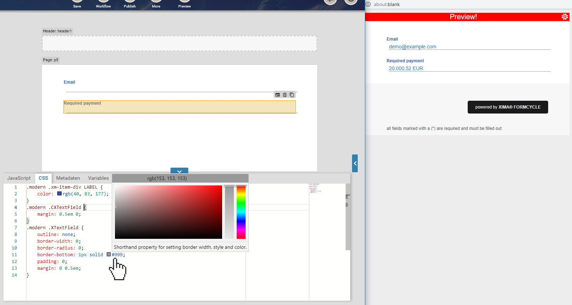Delete the element with the trash icon
This screenshot has height=305, width=572.
(285, 95)
